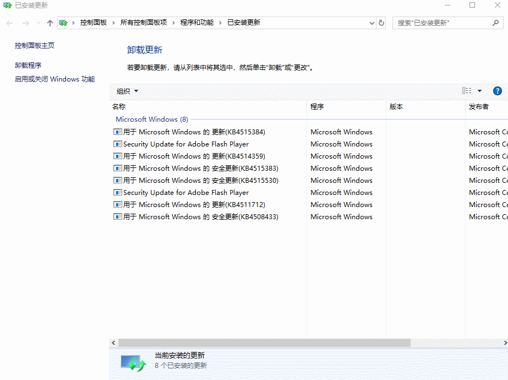The height and width of the screenshot is (380, 508).
Task: Click 用于 Microsoft Windows 的 安全更新(KB4515383) text
Action: pyautogui.click(x=201, y=169)
